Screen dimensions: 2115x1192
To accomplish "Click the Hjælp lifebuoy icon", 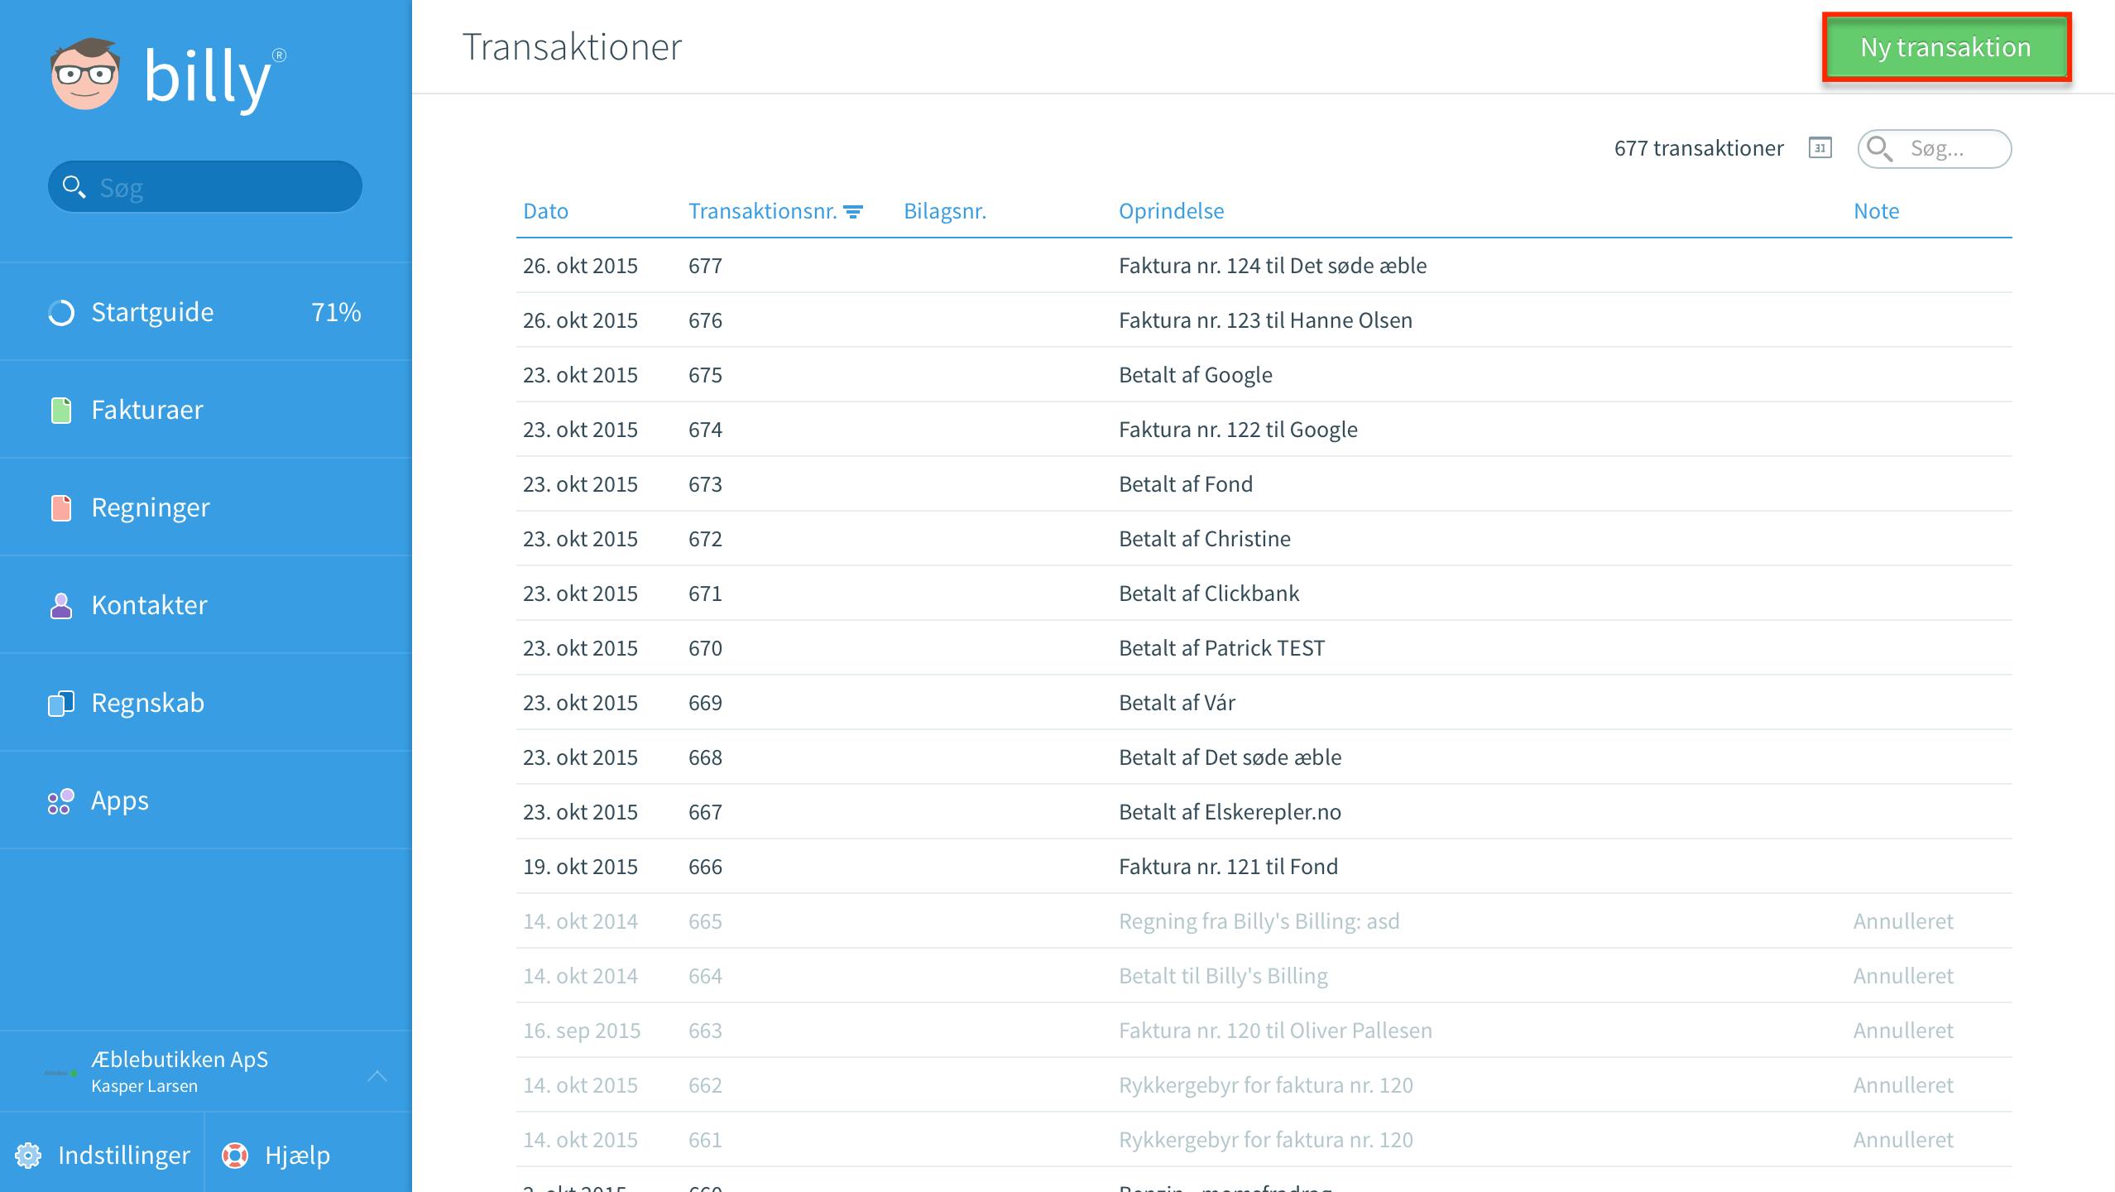I will (x=235, y=1155).
